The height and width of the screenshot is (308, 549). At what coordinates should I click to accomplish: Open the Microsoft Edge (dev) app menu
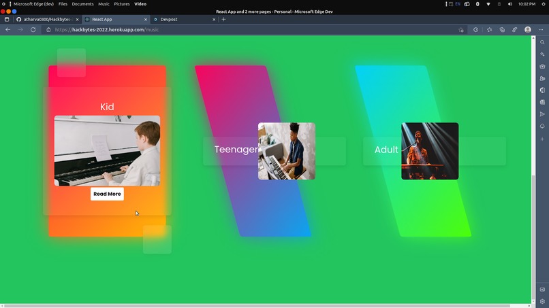point(33,4)
